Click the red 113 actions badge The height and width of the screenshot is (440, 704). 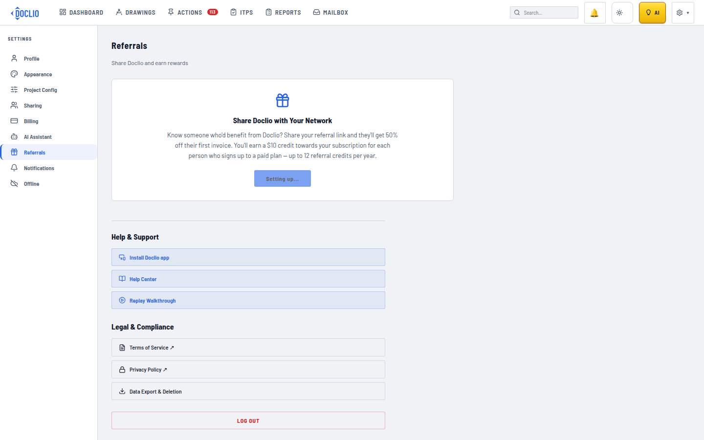213,12
